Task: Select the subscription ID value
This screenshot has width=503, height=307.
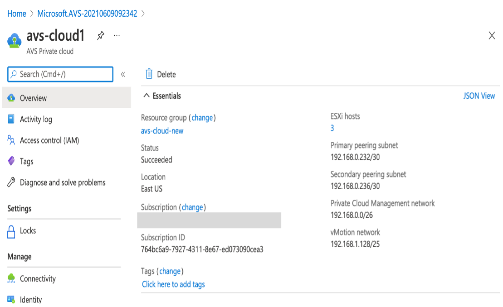Action: 202,249
